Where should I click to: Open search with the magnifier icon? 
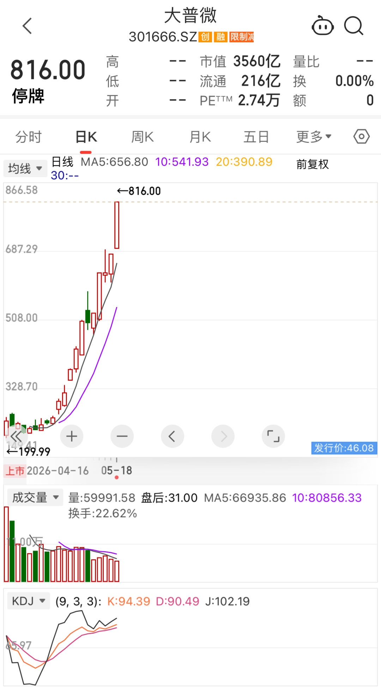(354, 26)
